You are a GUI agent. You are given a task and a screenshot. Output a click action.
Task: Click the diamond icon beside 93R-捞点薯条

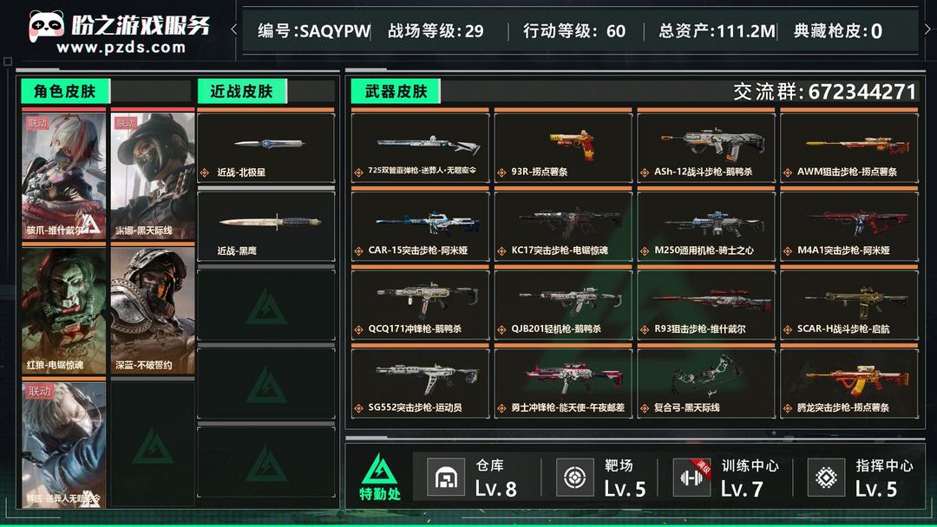coord(501,172)
